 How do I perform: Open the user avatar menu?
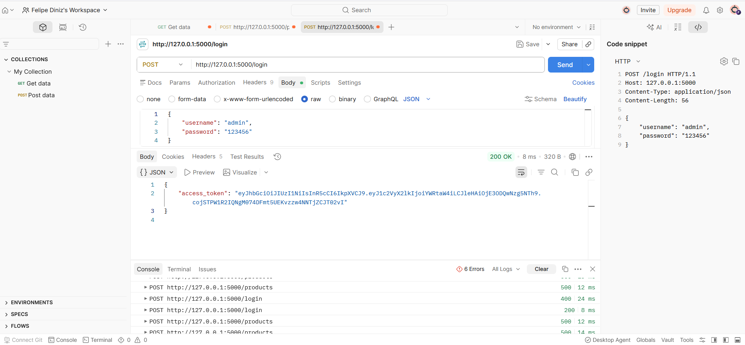735,10
